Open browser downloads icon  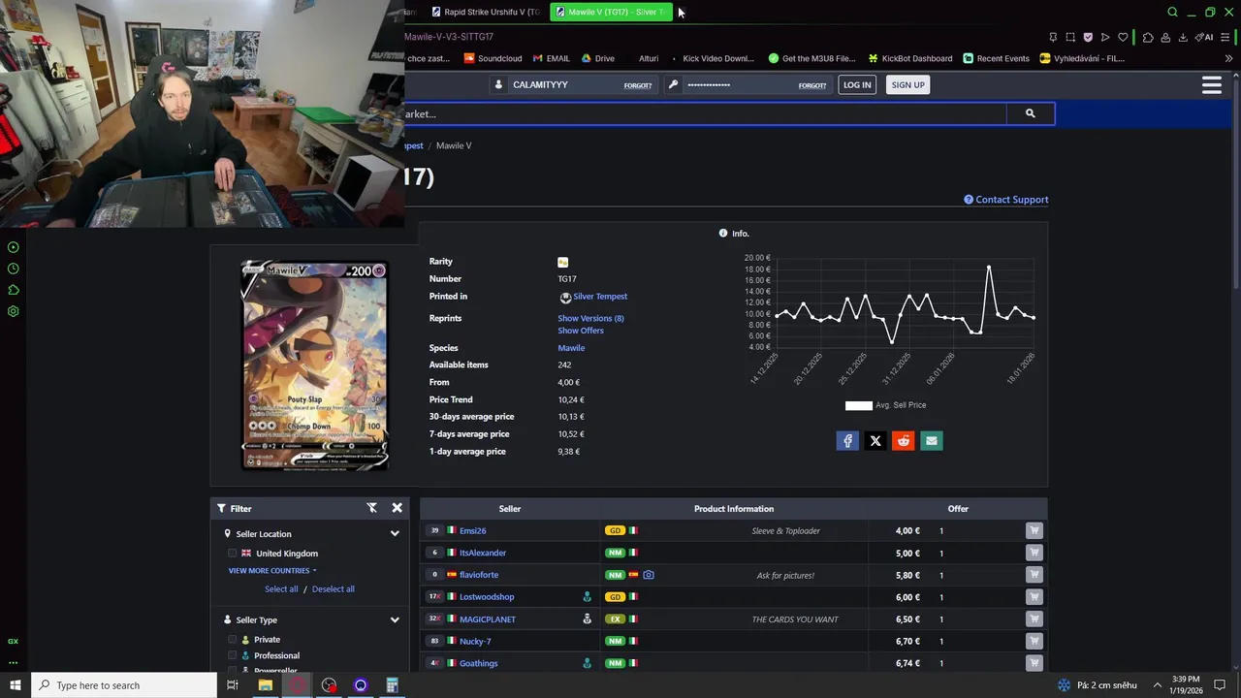(x=1184, y=37)
